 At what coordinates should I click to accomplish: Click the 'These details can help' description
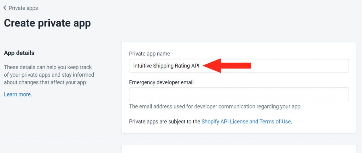click(x=49, y=75)
